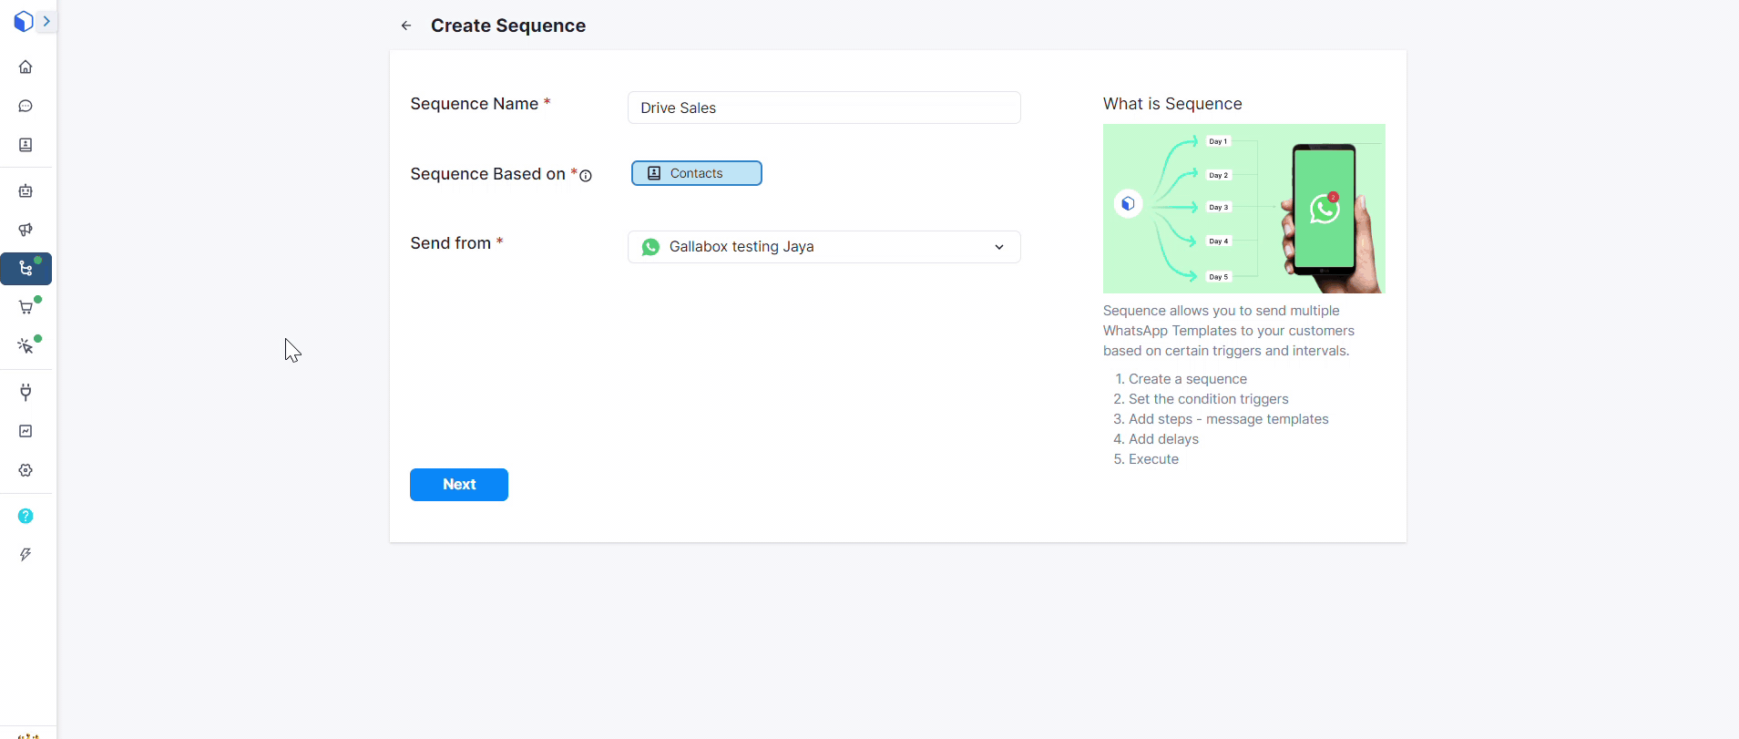The height and width of the screenshot is (739, 1739).
Task: Open the shopping cart icon
Action: [26, 308]
